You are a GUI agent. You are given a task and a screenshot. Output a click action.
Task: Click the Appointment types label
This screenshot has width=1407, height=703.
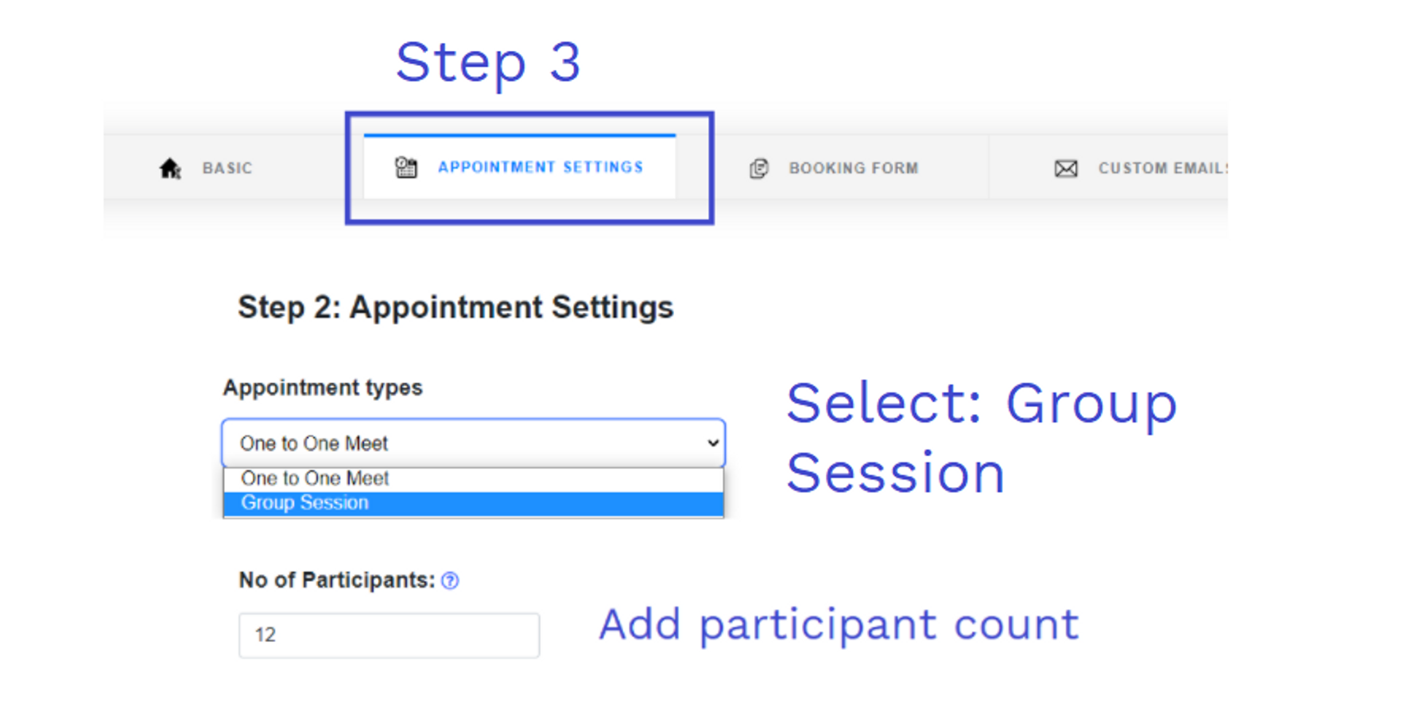point(323,388)
